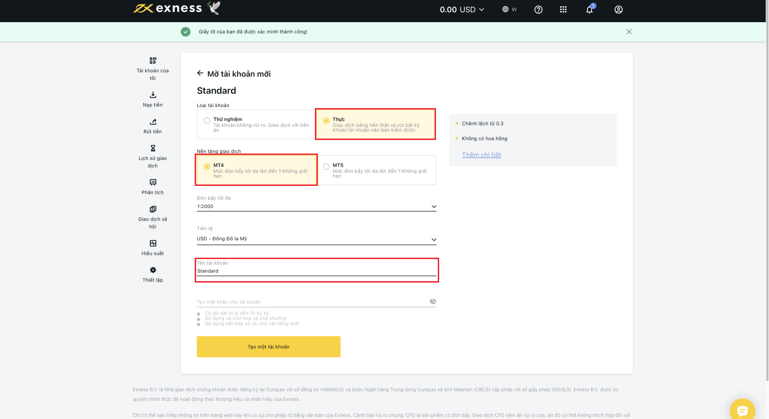Click the Mở tài khoản mới title
The height and width of the screenshot is (419, 769).
[x=239, y=74]
